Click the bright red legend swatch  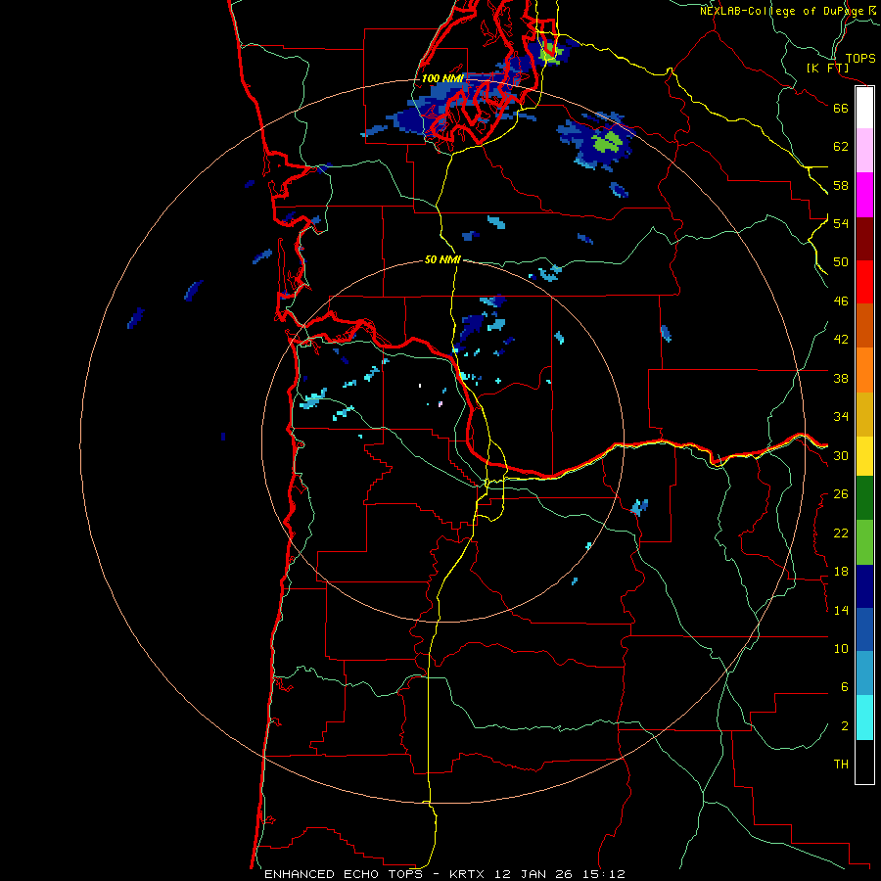(864, 282)
